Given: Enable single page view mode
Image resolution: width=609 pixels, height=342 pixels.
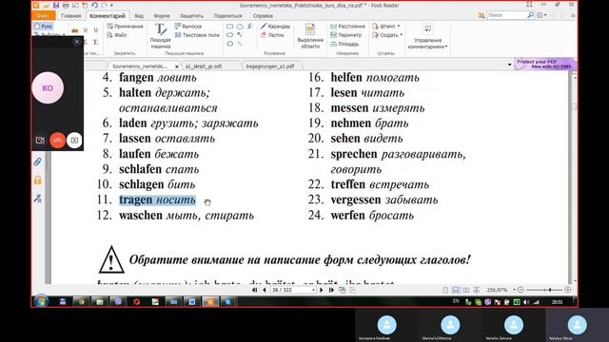Looking at the screenshot, I should pos(445,290).
